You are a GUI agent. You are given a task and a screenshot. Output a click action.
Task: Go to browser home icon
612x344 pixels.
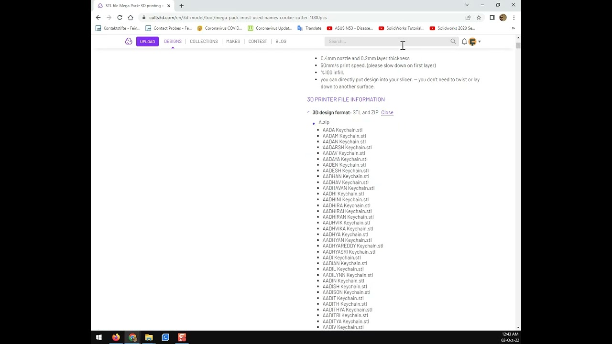131,18
